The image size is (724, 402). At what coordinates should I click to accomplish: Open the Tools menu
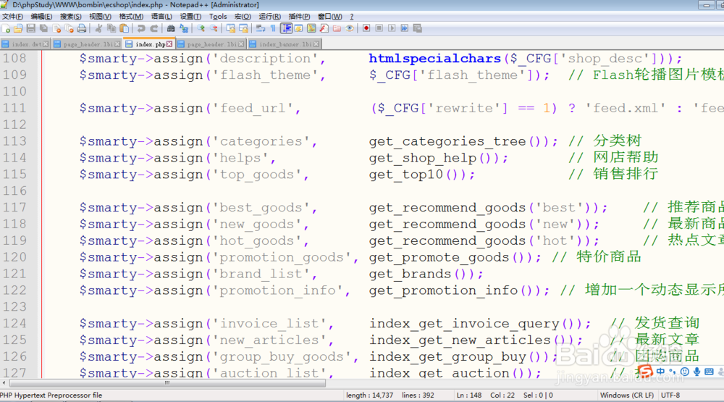pos(218,17)
